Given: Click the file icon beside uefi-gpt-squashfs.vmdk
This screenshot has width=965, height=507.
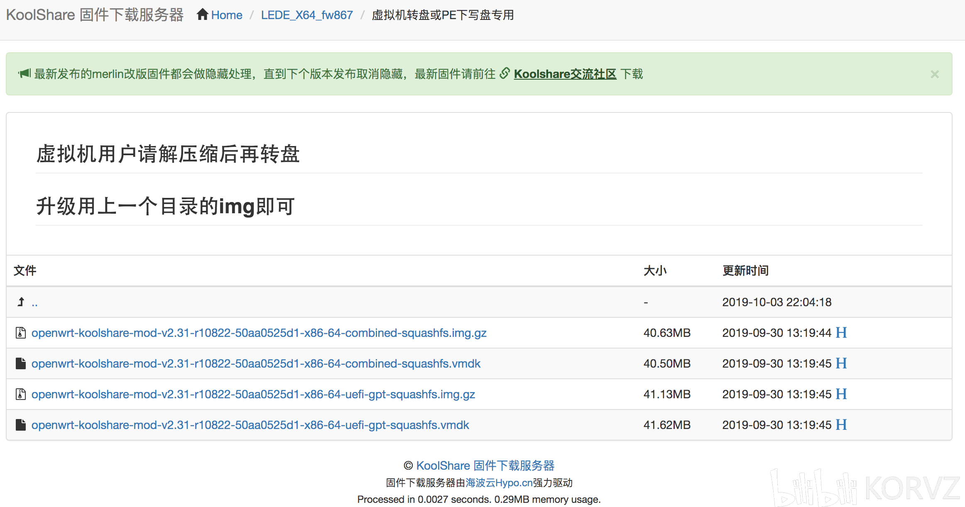Looking at the screenshot, I should click(21, 425).
